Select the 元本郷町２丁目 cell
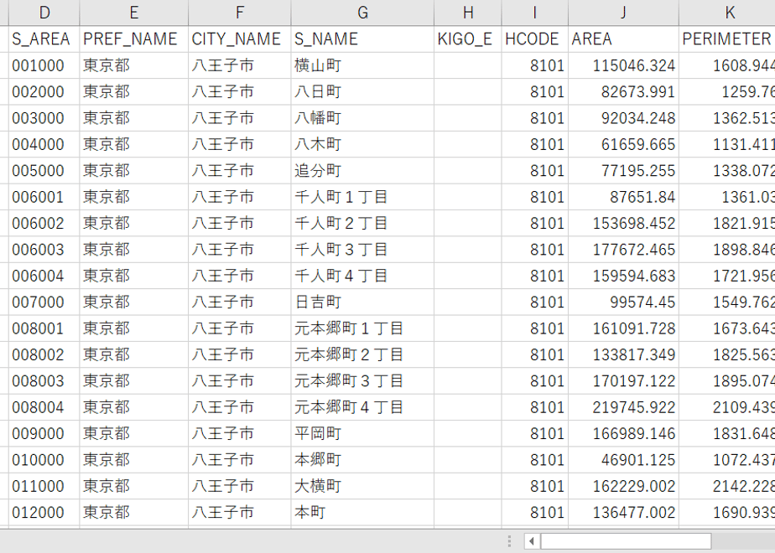Screen dimensions: 775x553 [362, 354]
